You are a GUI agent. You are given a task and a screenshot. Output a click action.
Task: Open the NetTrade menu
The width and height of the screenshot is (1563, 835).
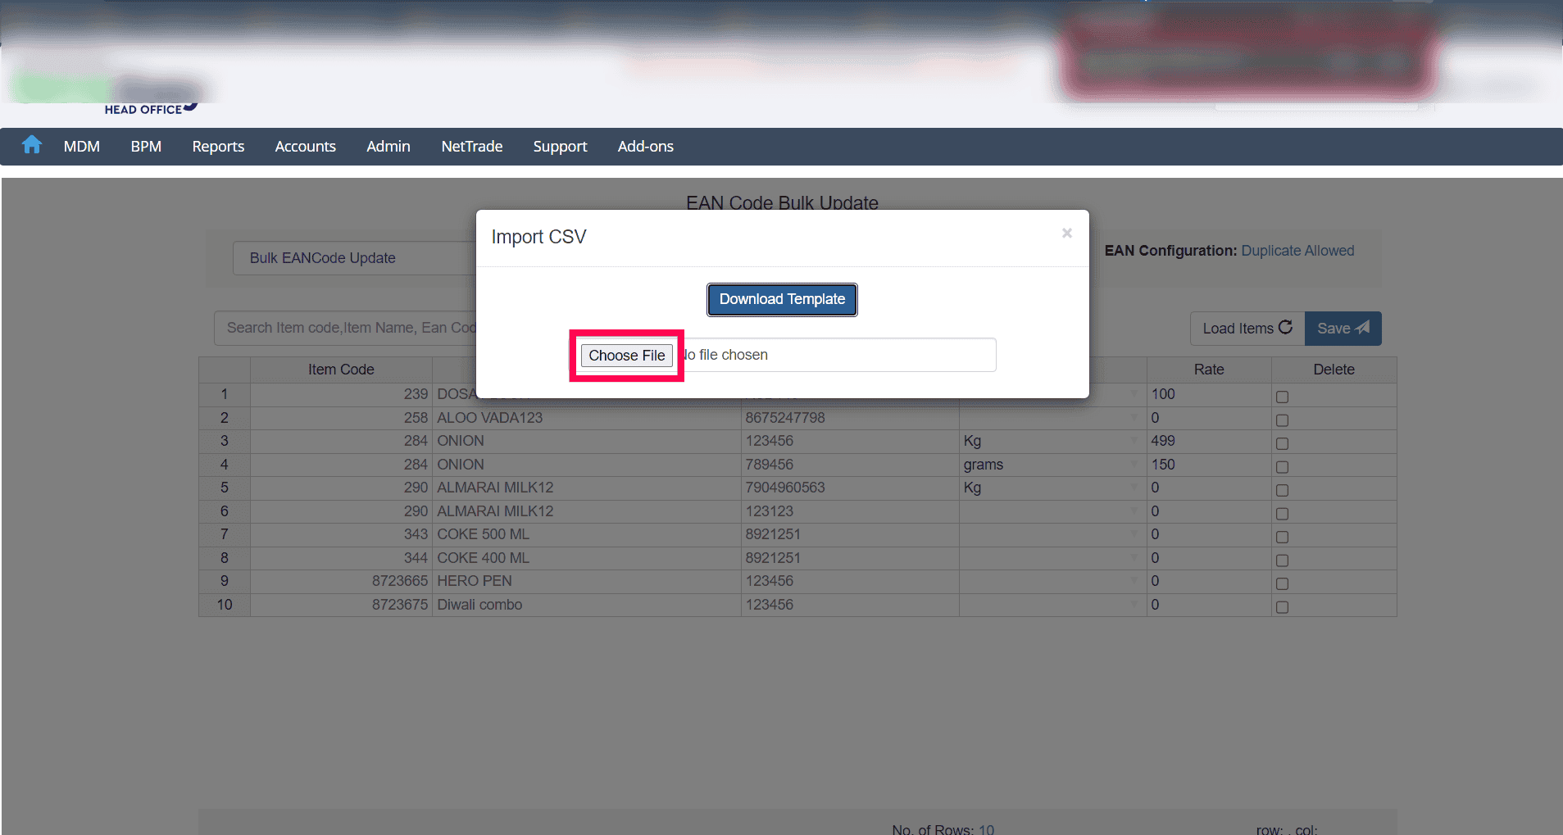click(472, 147)
